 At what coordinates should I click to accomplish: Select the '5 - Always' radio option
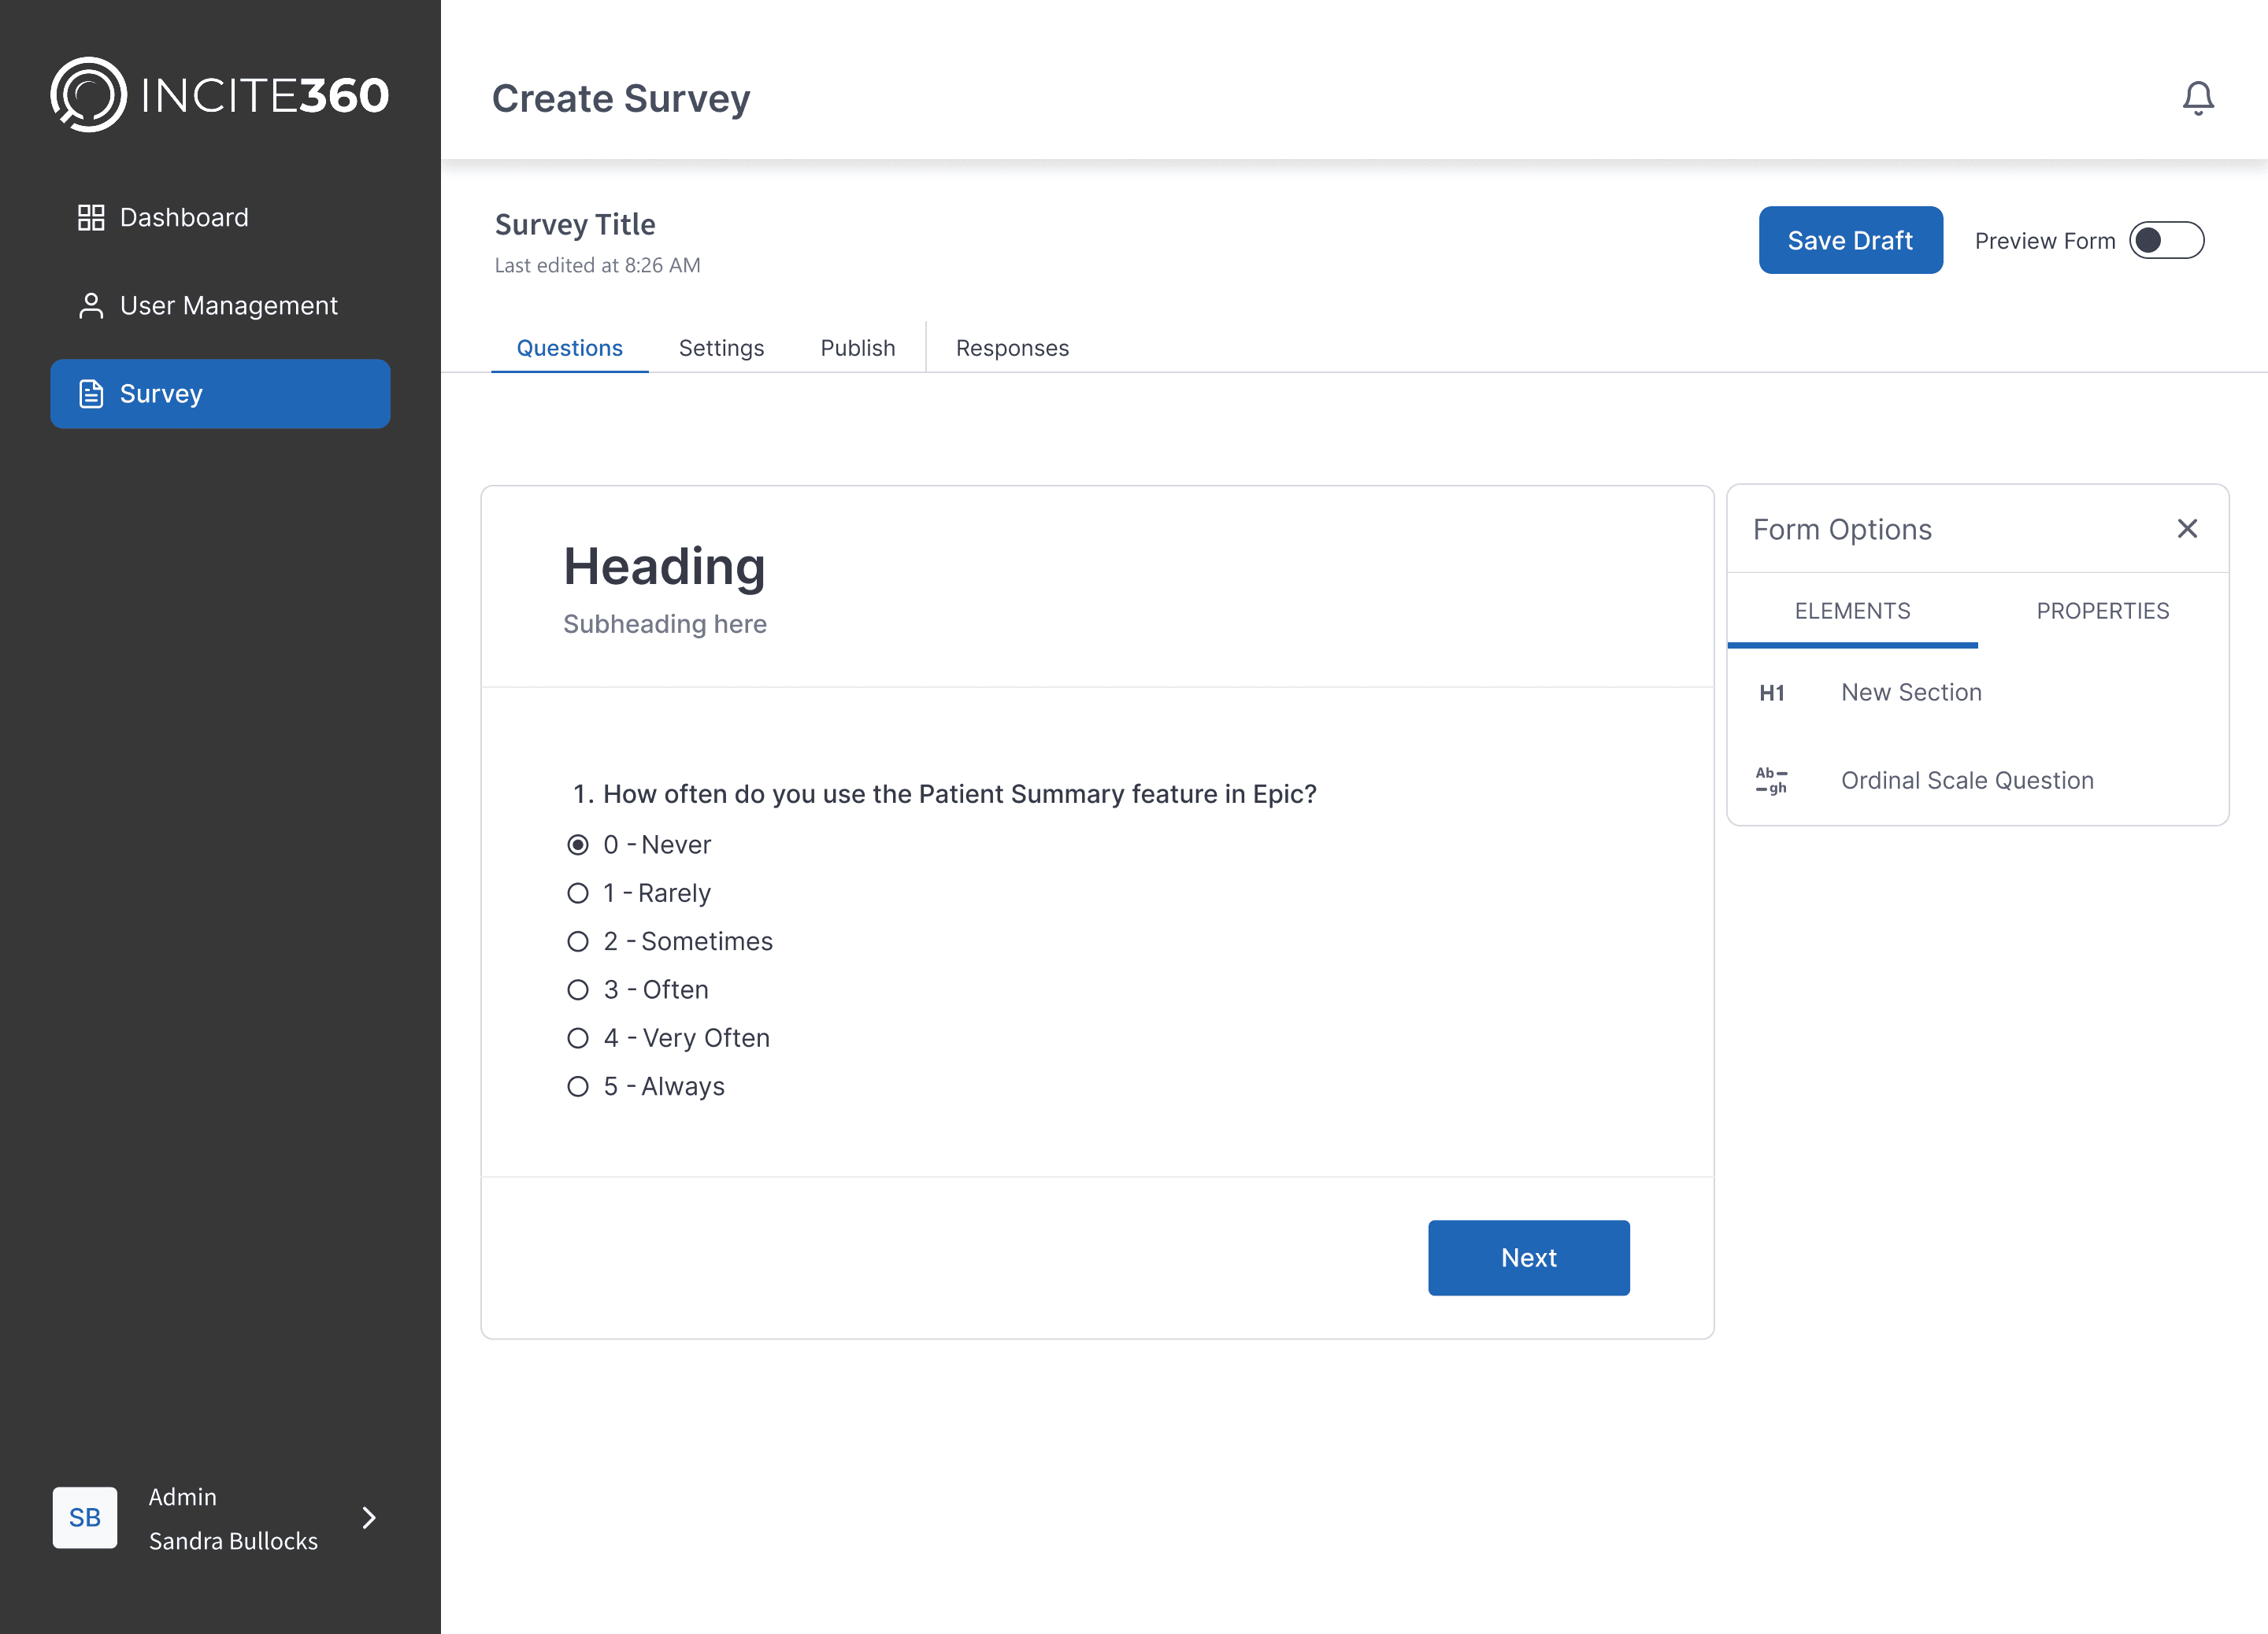[578, 1086]
